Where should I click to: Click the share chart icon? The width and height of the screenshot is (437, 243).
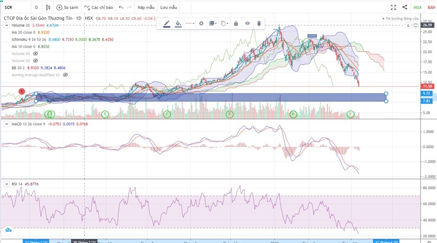click(404, 7)
